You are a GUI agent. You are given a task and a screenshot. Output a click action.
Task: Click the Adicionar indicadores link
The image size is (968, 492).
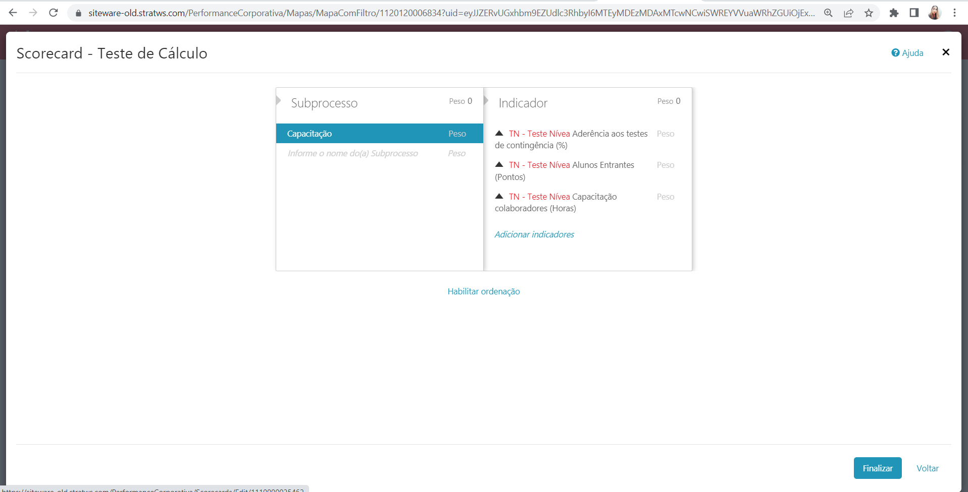point(534,234)
